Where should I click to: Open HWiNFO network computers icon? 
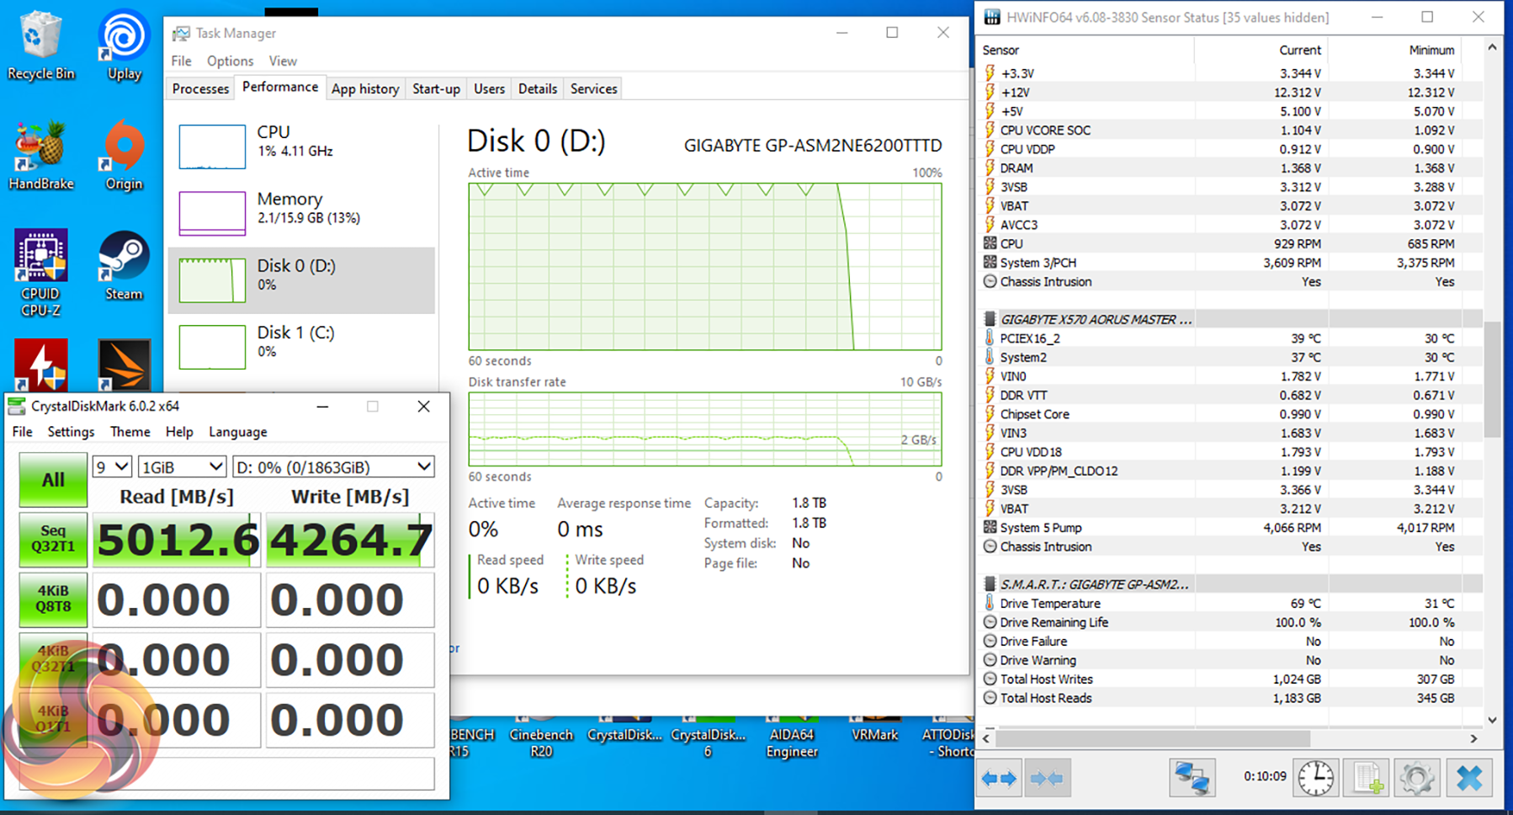[x=1192, y=778]
